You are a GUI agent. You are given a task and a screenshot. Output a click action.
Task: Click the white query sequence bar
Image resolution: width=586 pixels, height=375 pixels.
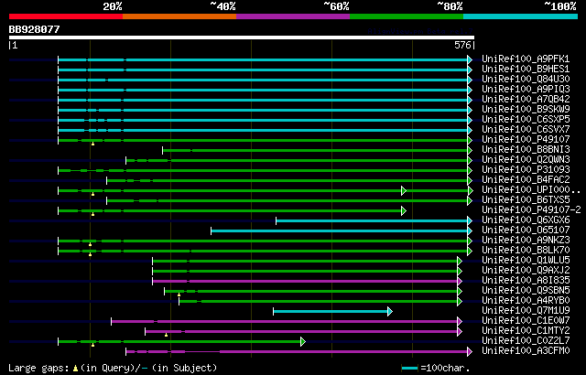(x=242, y=37)
